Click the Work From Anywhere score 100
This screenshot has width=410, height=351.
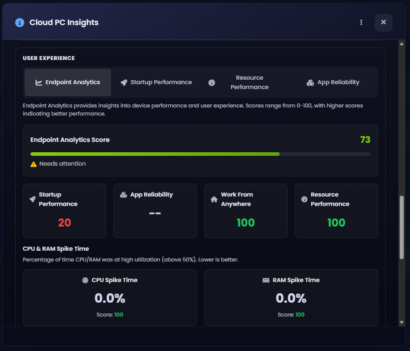(246, 223)
